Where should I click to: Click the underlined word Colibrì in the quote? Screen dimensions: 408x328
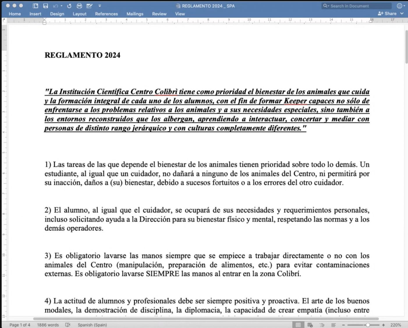pyautogui.click(x=166, y=92)
